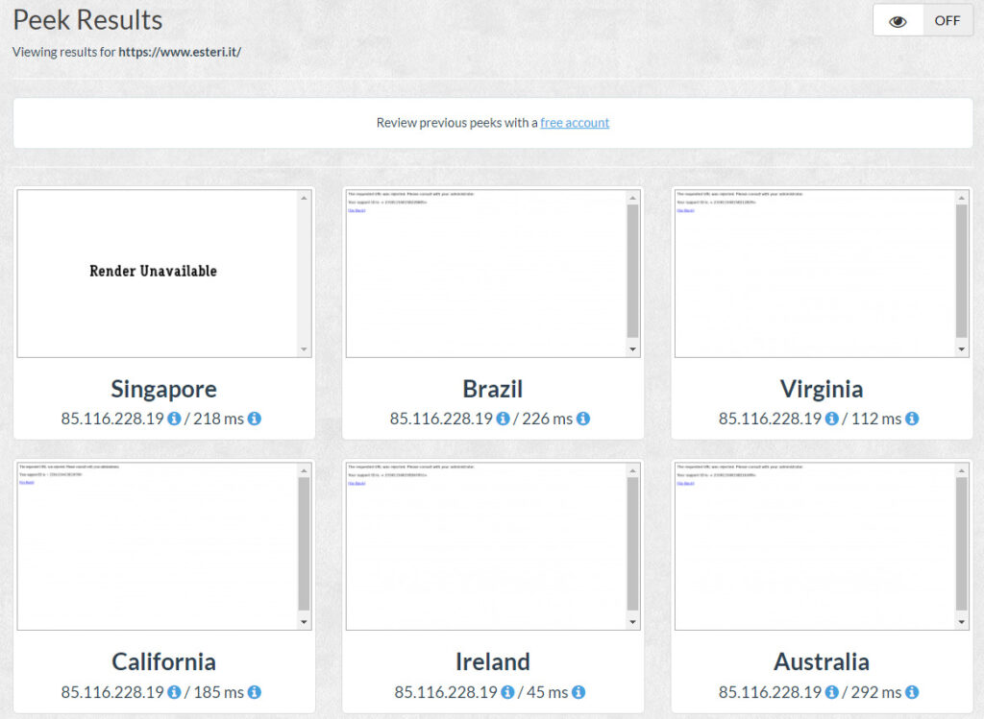This screenshot has height=719, width=984.
Task: Click the Go Back link in Brazil preview
Action: (x=357, y=210)
